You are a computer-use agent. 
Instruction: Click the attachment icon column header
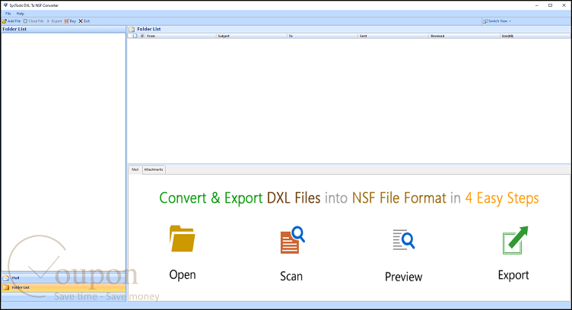tap(142, 36)
